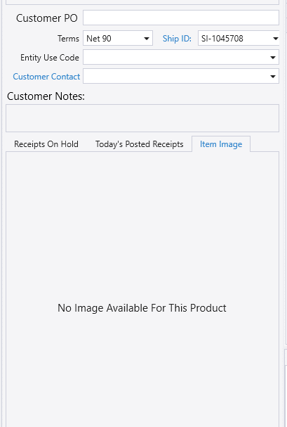This screenshot has width=287, height=427.
Task: Click the No Image Available placeholder
Action: [x=142, y=308]
